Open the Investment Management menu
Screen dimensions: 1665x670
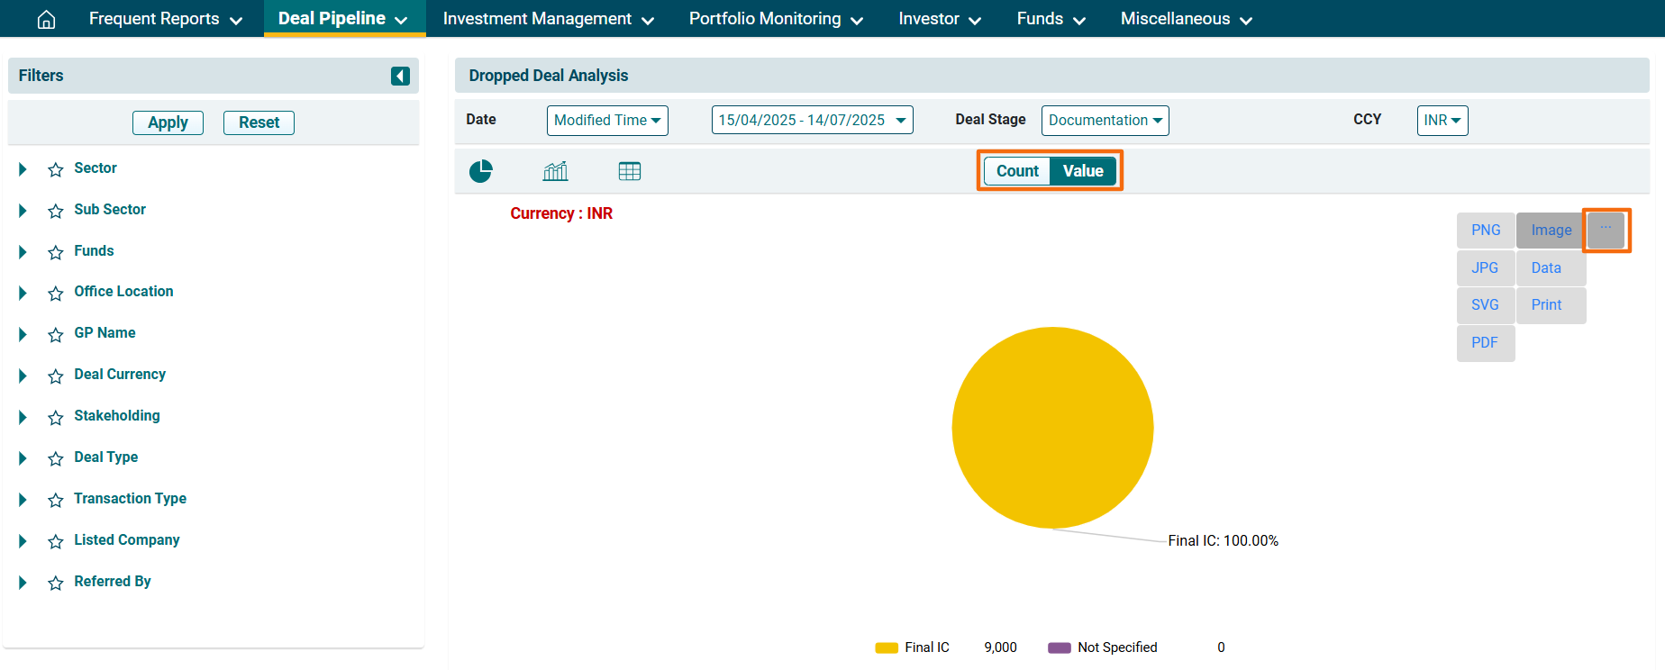[548, 19]
